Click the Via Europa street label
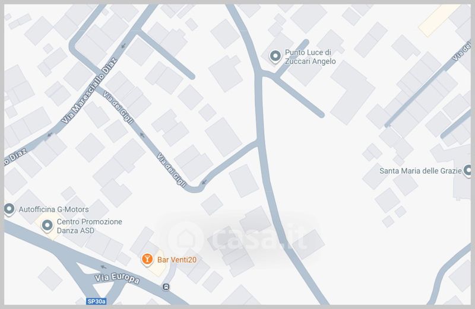This screenshot has width=475, height=309. click(x=117, y=278)
